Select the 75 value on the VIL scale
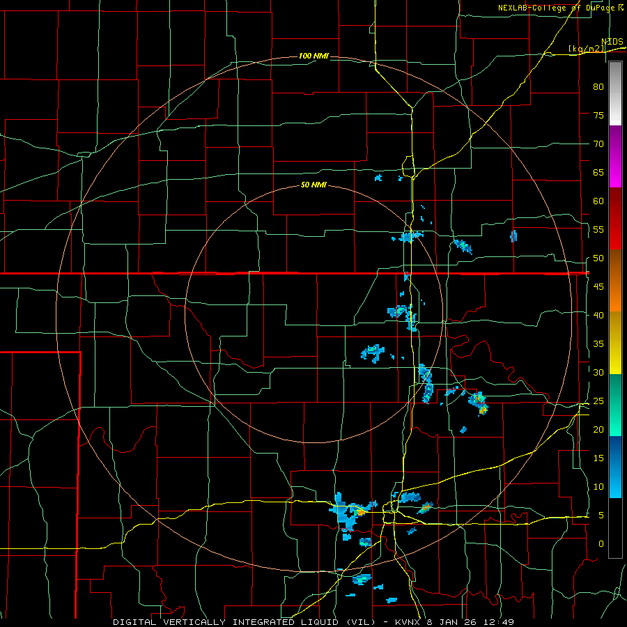 click(598, 115)
